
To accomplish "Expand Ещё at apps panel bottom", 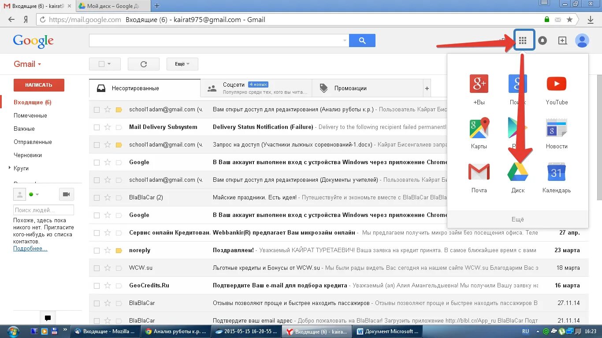I will (518, 219).
